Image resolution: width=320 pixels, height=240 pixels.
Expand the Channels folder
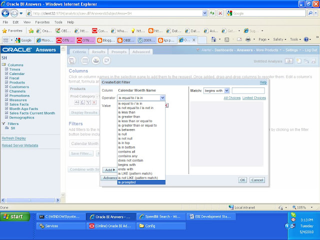pos(6,91)
